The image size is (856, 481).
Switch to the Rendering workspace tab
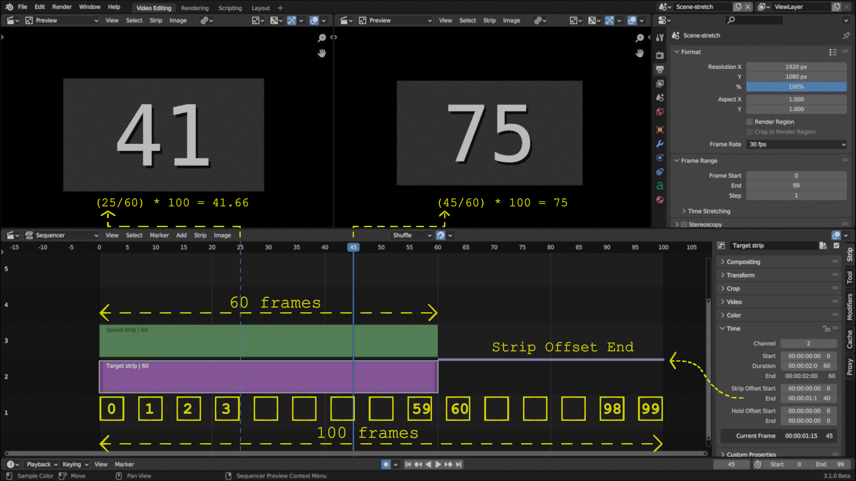click(195, 8)
